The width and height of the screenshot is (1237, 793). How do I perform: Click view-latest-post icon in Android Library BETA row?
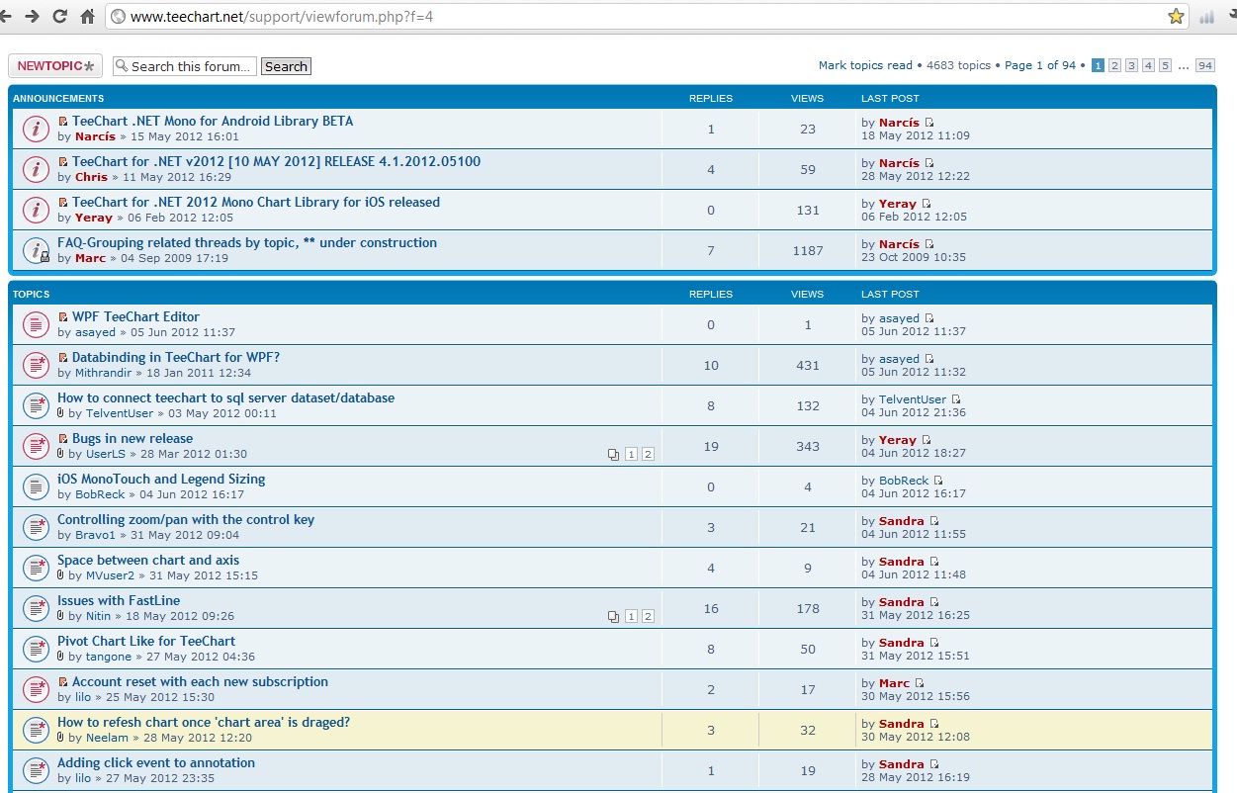(x=928, y=123)
